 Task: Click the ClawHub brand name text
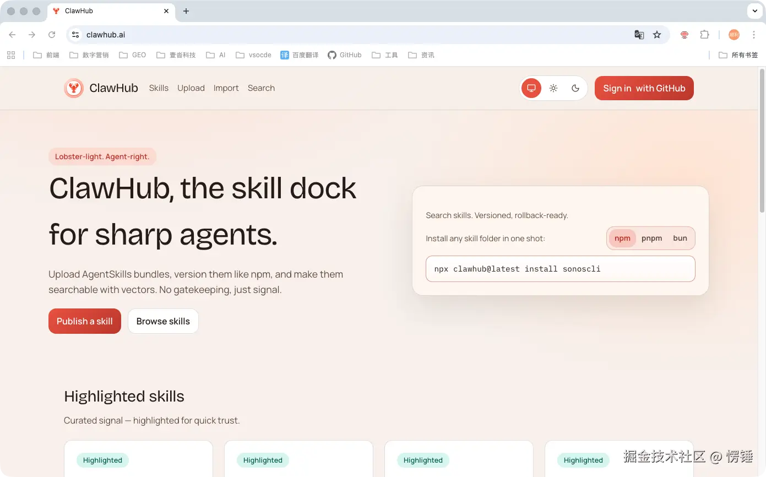(113, 88)
